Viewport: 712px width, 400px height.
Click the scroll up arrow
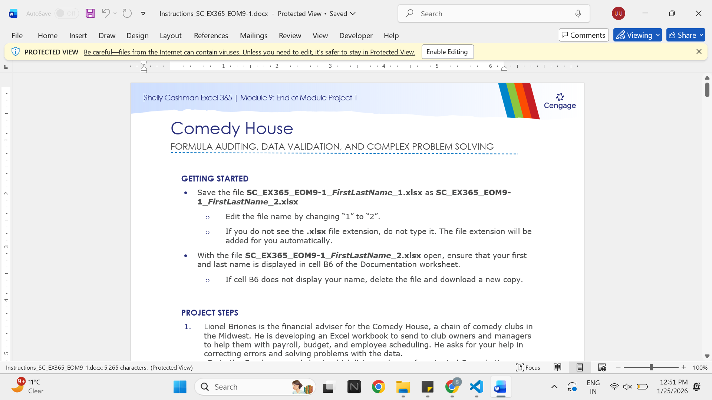pos(707,78)
